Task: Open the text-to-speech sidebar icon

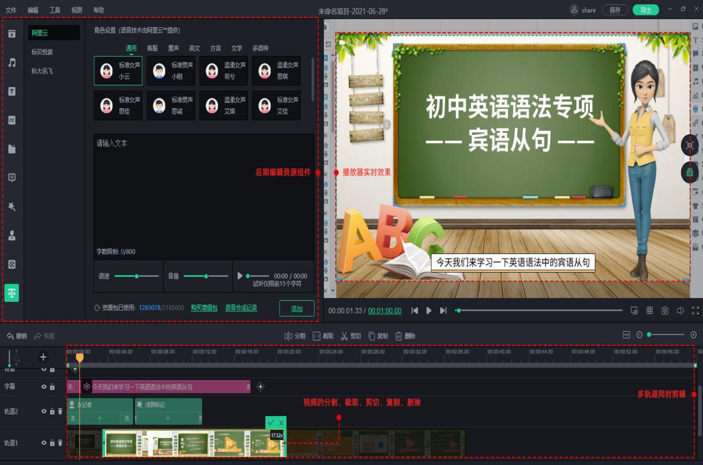Action: (x=12, y=293)
